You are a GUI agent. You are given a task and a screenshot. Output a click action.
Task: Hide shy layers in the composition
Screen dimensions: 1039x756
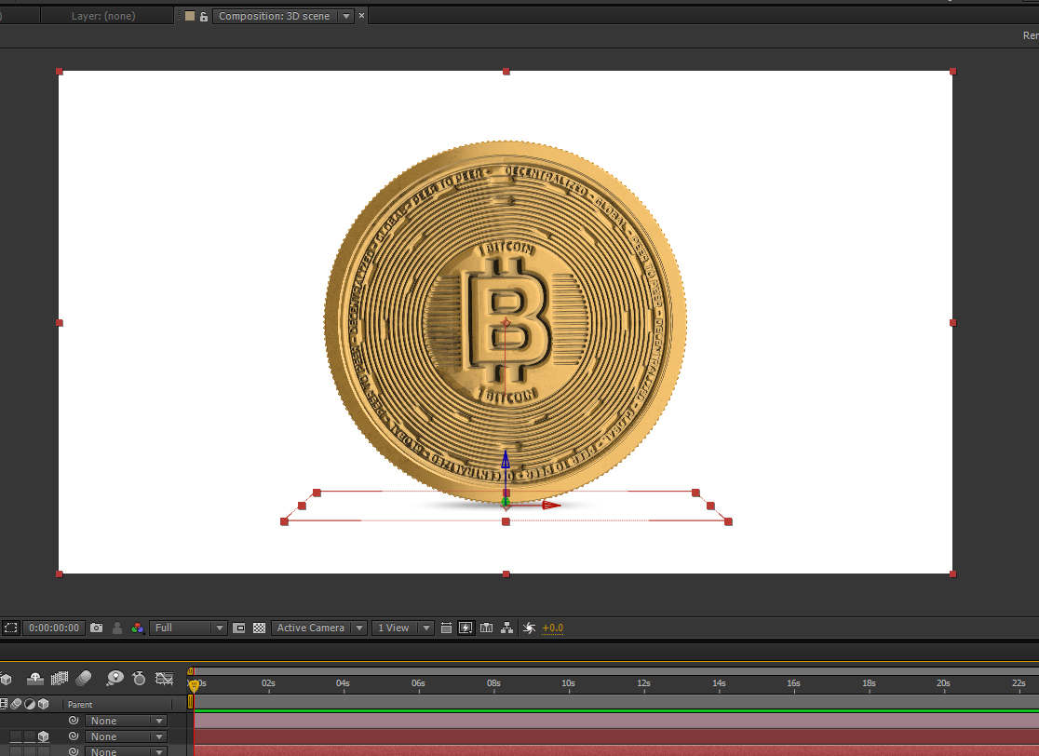point(34,679)
